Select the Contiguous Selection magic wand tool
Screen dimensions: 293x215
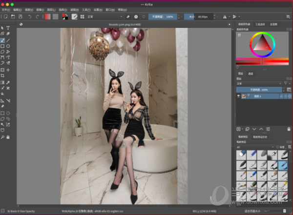(x=2, y=124)
